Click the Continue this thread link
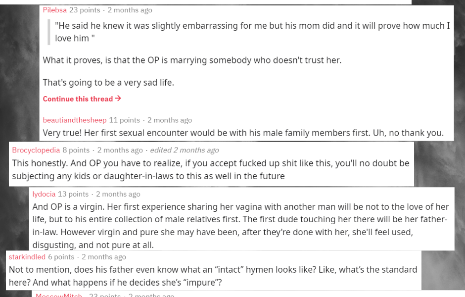465x297 pixels. coord(82,99)
